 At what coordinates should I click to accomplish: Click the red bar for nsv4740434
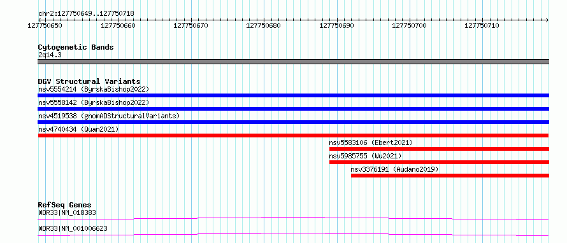293,135
